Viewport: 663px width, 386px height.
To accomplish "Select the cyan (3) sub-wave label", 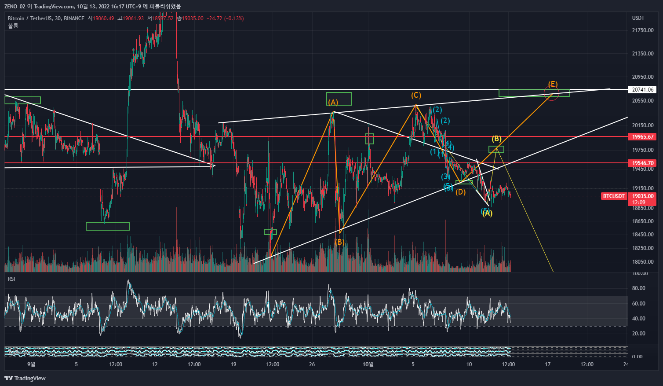I will (446, 177).
